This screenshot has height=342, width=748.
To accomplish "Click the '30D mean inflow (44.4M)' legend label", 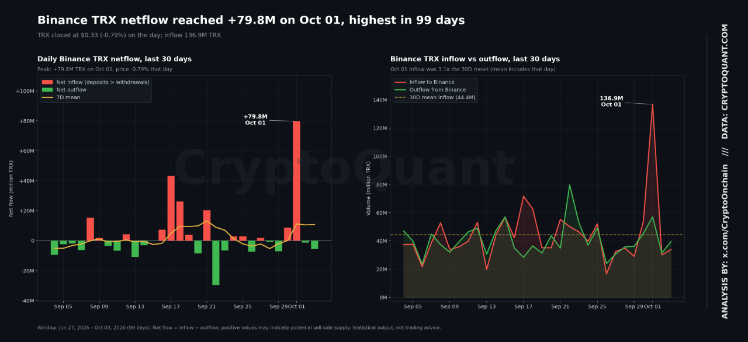I will tap(442, 97).
